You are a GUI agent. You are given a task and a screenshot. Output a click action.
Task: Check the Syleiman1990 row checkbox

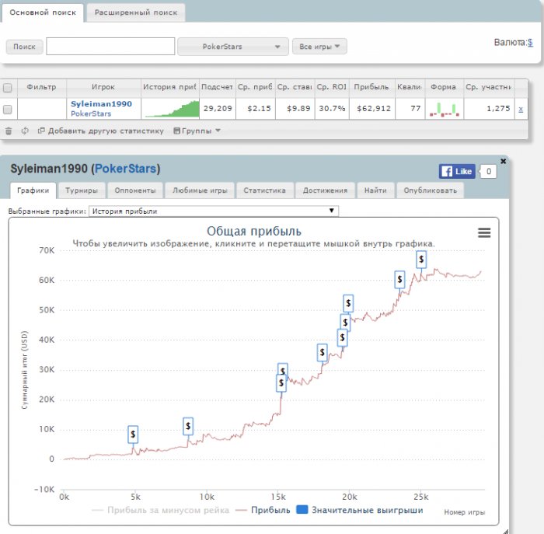click(8, 109)
